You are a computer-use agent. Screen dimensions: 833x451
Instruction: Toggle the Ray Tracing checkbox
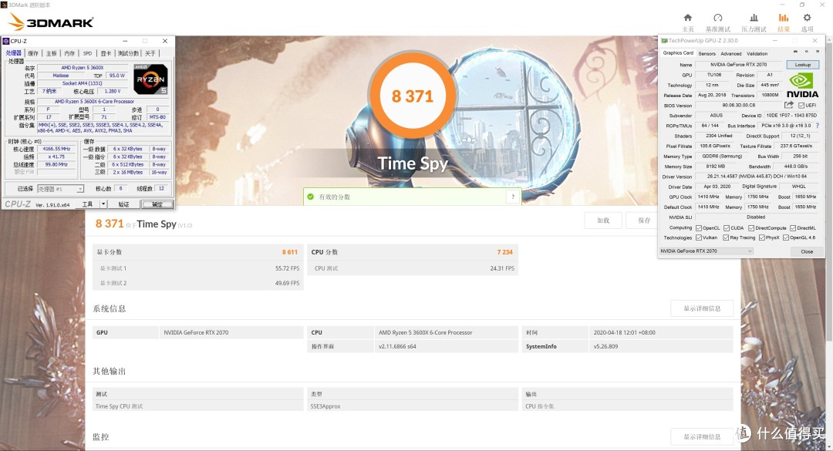tap(726, 237)
